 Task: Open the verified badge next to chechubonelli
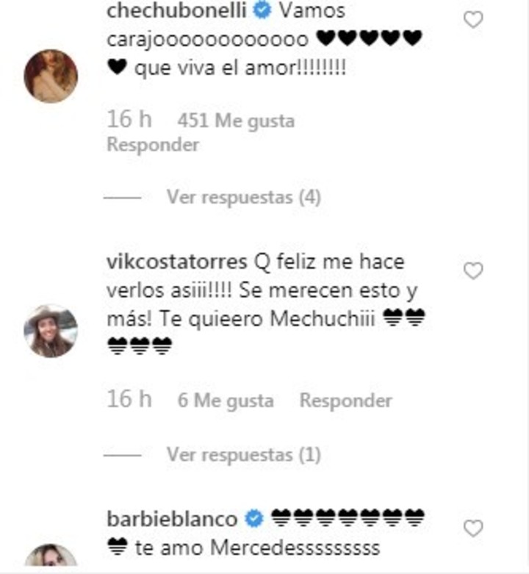pos(262,10)
